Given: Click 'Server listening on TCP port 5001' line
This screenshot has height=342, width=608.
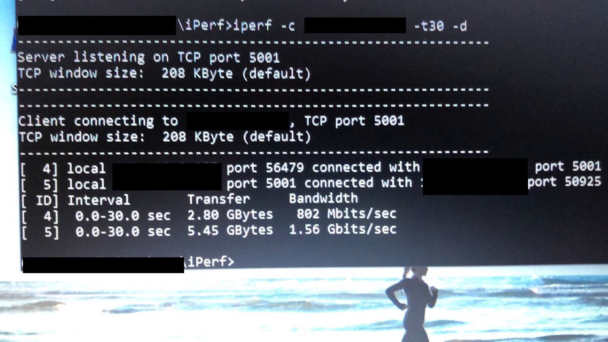Looking at the screenshot, I should coord(149,57).
